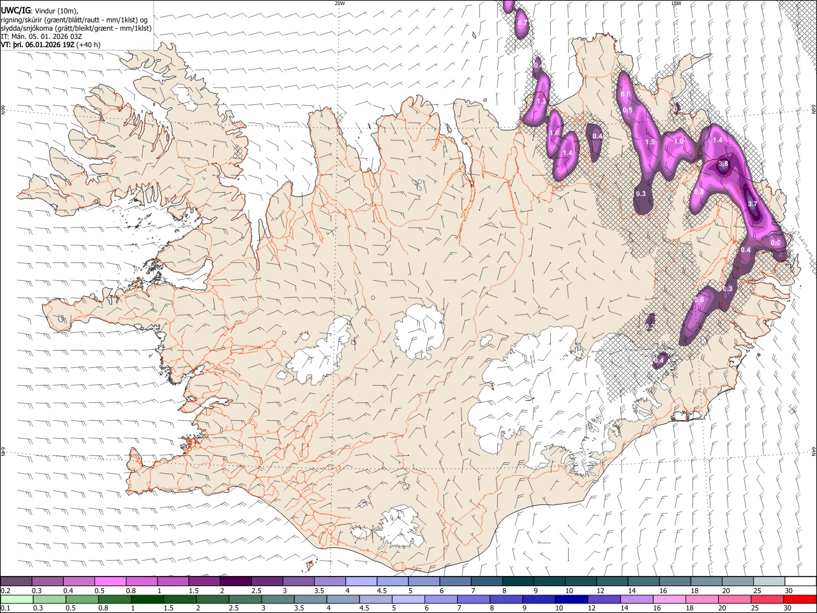Click the 3.8 precipitation value label
The image size is (817, 613).
point(723,164)
